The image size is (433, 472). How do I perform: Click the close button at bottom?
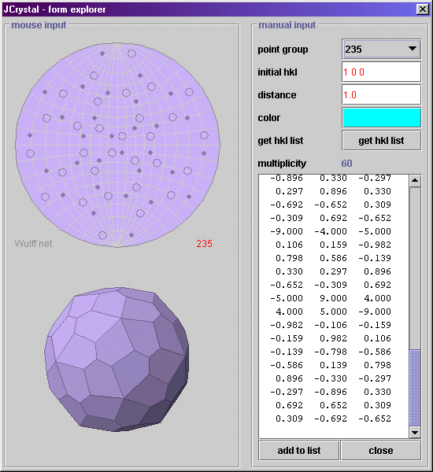pos(381,450)
